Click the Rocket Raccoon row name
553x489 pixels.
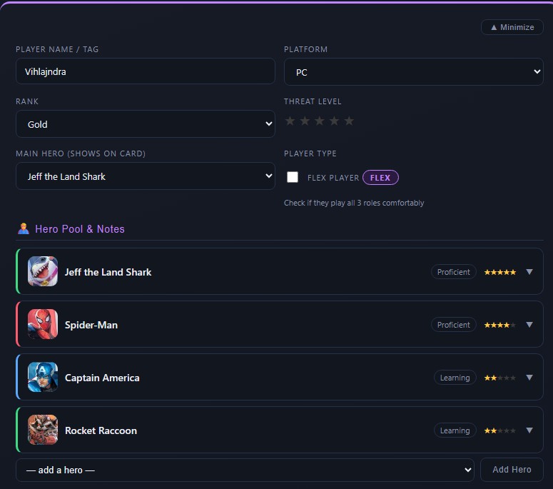point(101,430)
